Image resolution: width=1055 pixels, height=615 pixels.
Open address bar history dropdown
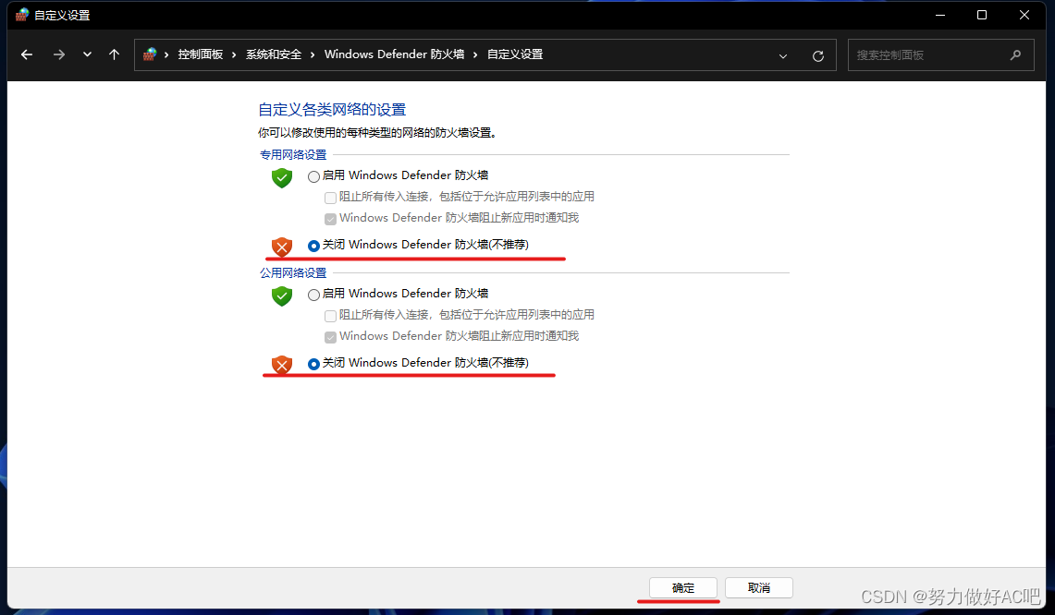coord(782,55)
